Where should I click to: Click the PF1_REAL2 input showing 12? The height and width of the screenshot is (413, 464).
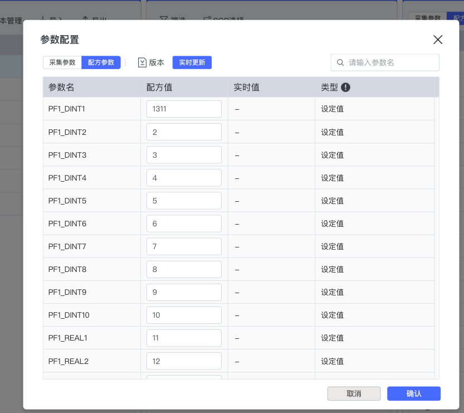pyautogui.click(x=184, y=361)
